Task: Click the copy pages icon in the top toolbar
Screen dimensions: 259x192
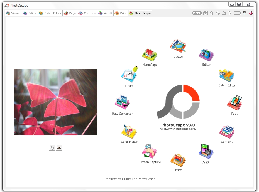Action: [x=230, y=13]
